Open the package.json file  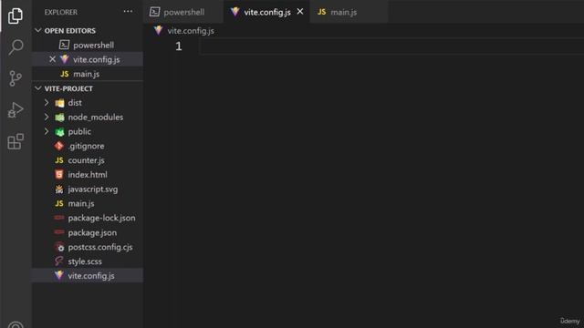tap(88, 232)
